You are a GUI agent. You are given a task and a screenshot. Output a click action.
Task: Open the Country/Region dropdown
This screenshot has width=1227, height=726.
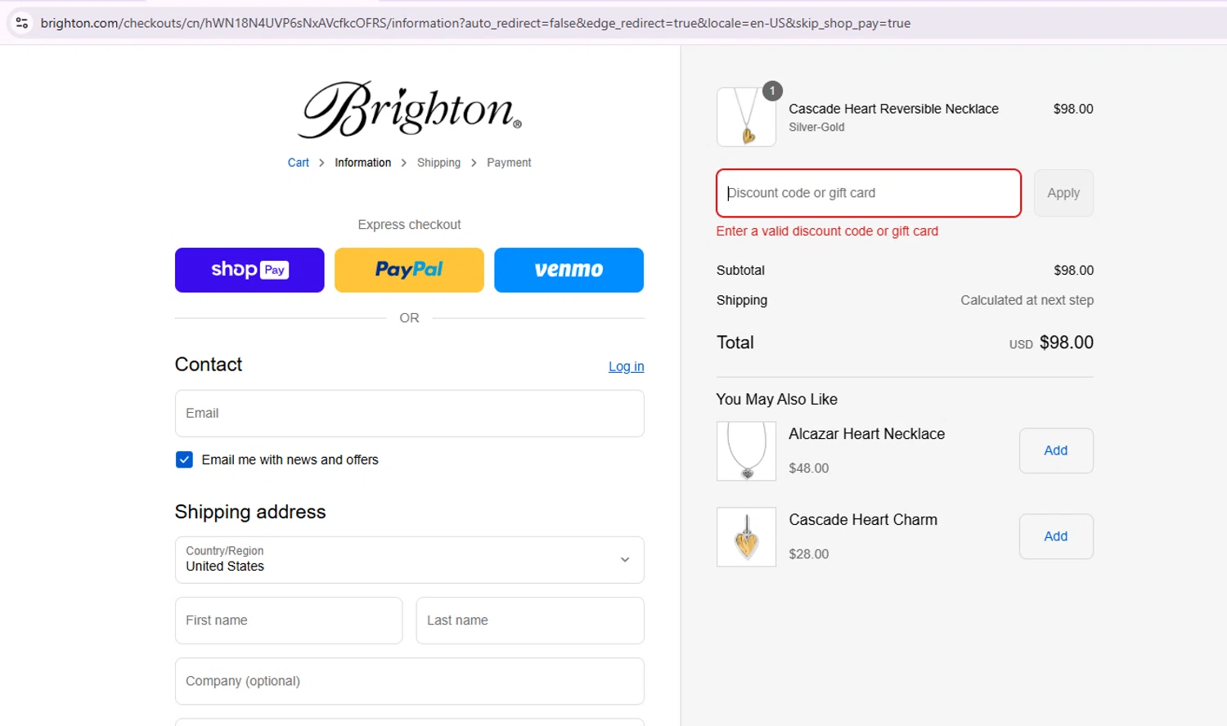coord(410,560)
